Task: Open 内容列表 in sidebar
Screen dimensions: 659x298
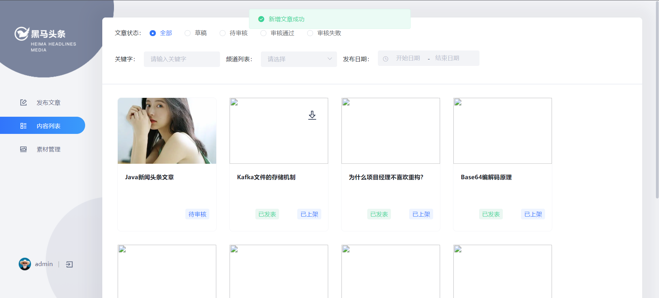Action: click(43, 125)
